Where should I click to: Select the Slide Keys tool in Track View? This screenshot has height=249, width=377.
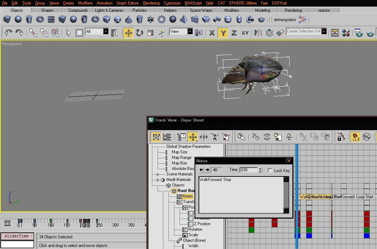[204, 137]
